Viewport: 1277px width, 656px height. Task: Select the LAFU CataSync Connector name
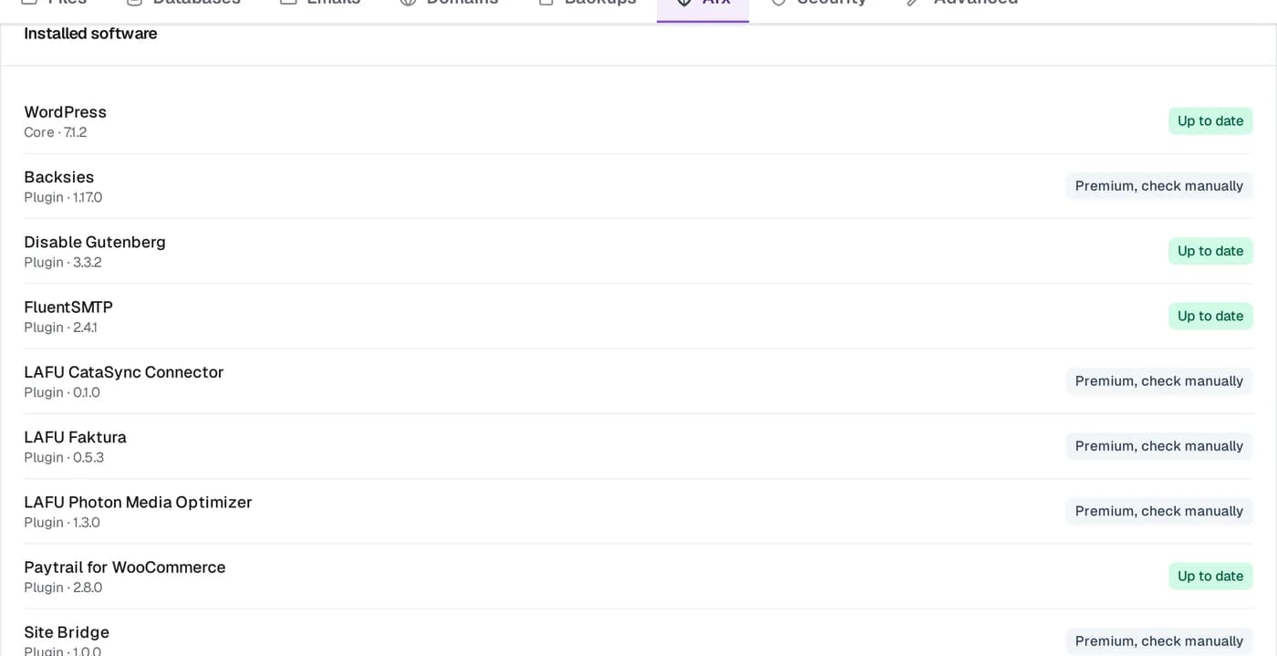click(124, 372)
